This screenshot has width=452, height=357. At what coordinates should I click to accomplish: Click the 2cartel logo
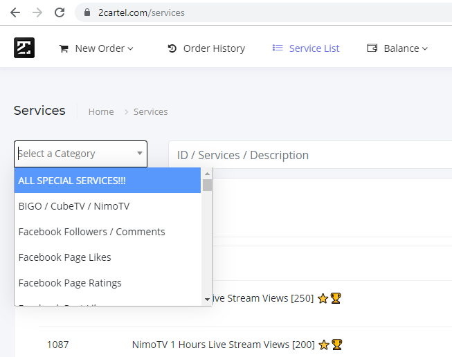click(x=24, y=48)
